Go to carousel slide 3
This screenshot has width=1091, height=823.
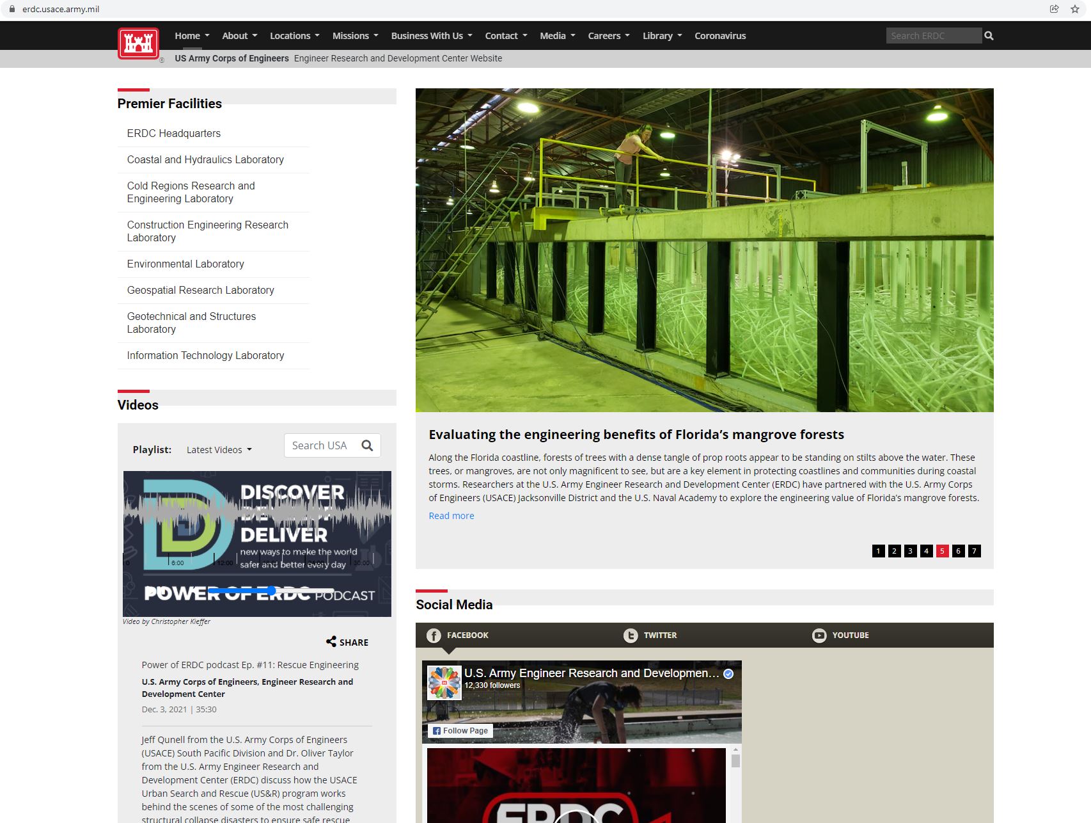(x=911, y=551)
